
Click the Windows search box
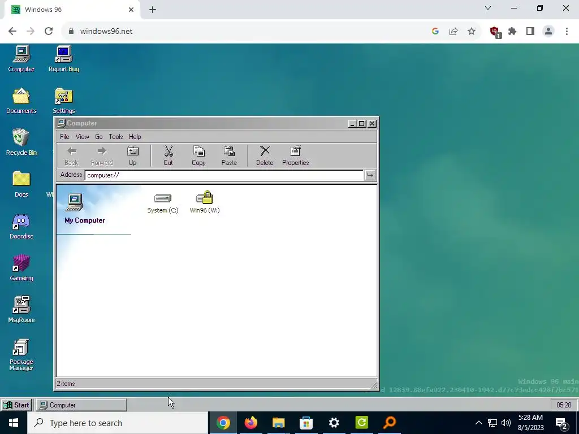click(x=118, y=423)
